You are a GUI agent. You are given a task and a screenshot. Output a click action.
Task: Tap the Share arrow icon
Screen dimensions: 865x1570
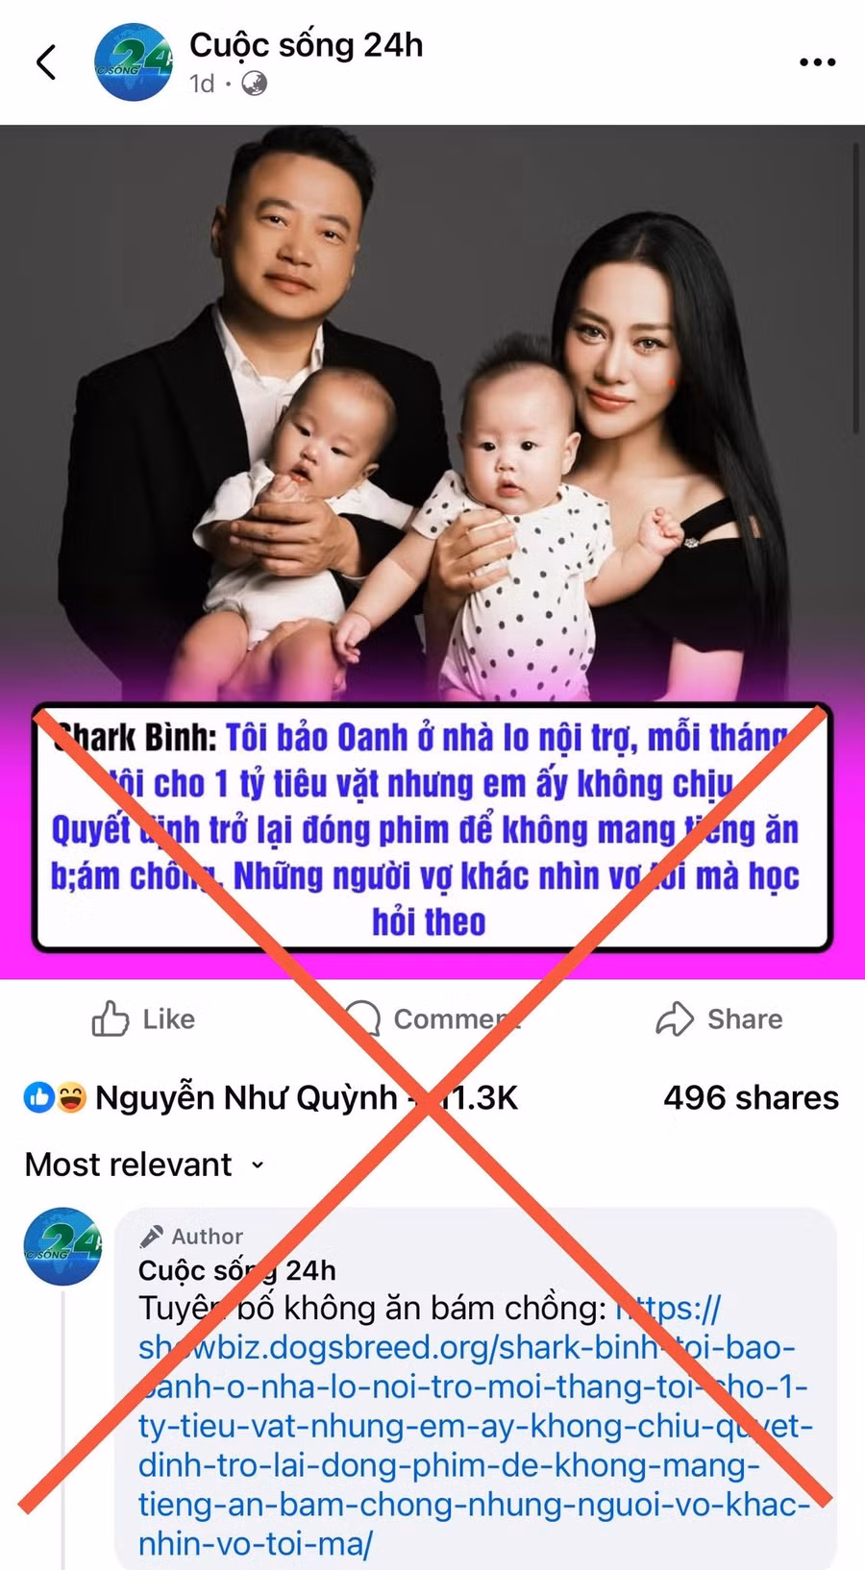tap(675, 1019)
